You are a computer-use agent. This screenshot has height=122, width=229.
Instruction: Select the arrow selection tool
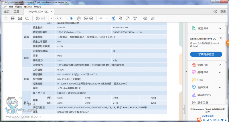[x=72, y=18]
